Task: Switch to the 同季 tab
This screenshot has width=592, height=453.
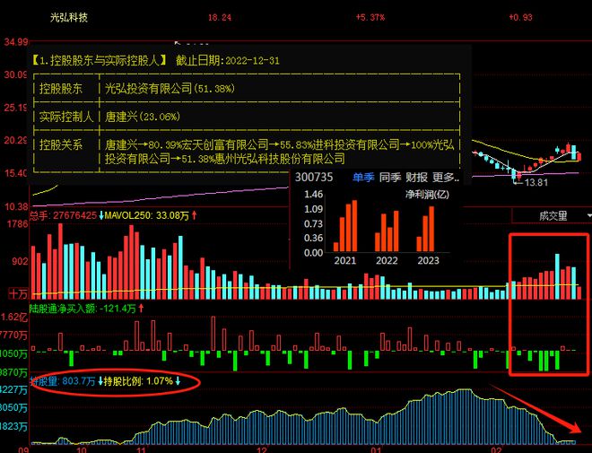Action: click(389, 177)
